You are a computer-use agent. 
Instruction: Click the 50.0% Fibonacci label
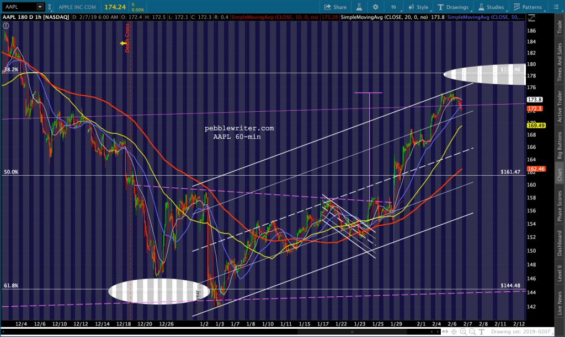pyautogui.click(x=11, y=172)
